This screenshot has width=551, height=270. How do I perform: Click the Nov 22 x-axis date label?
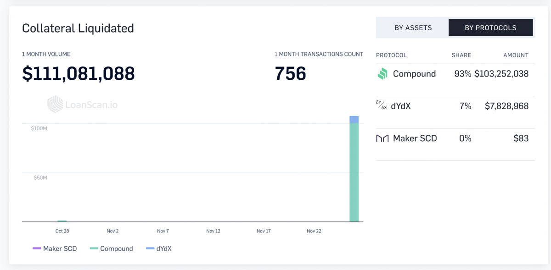pos(314,231)
